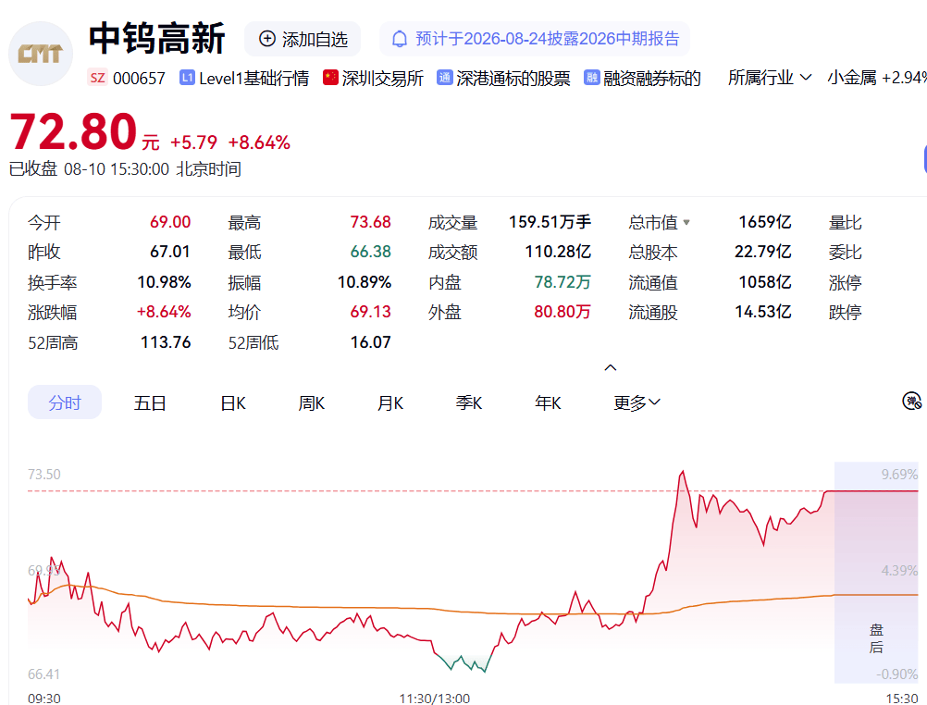Open the 更多 chart options dropdown
927x705 pixels.
(x=637, y=402)
